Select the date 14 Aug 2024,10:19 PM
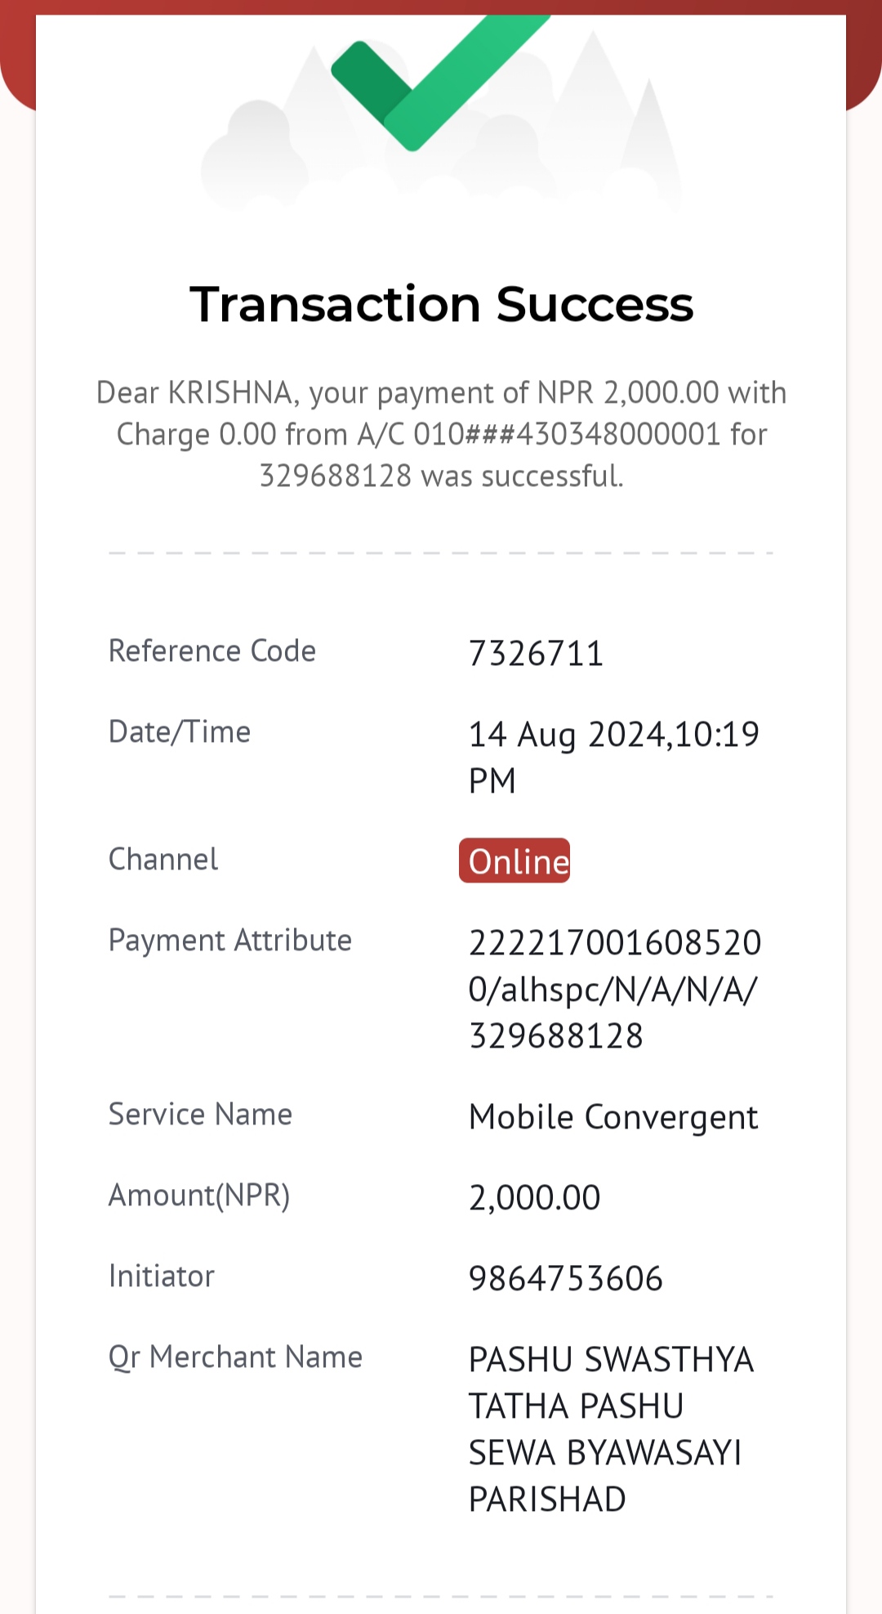Image resolution: width=882 pixels, height=1614 pixels. click(x=614, y=757)
